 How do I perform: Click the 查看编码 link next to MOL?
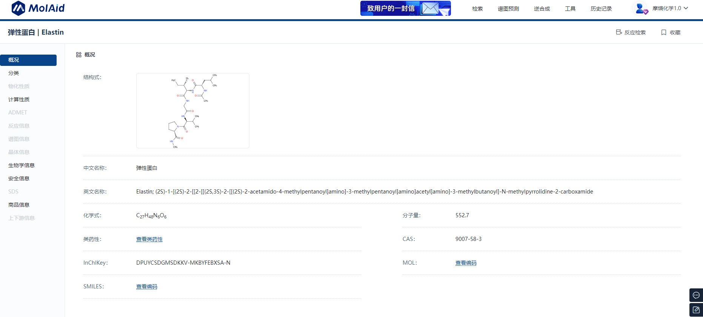[466, 263]
